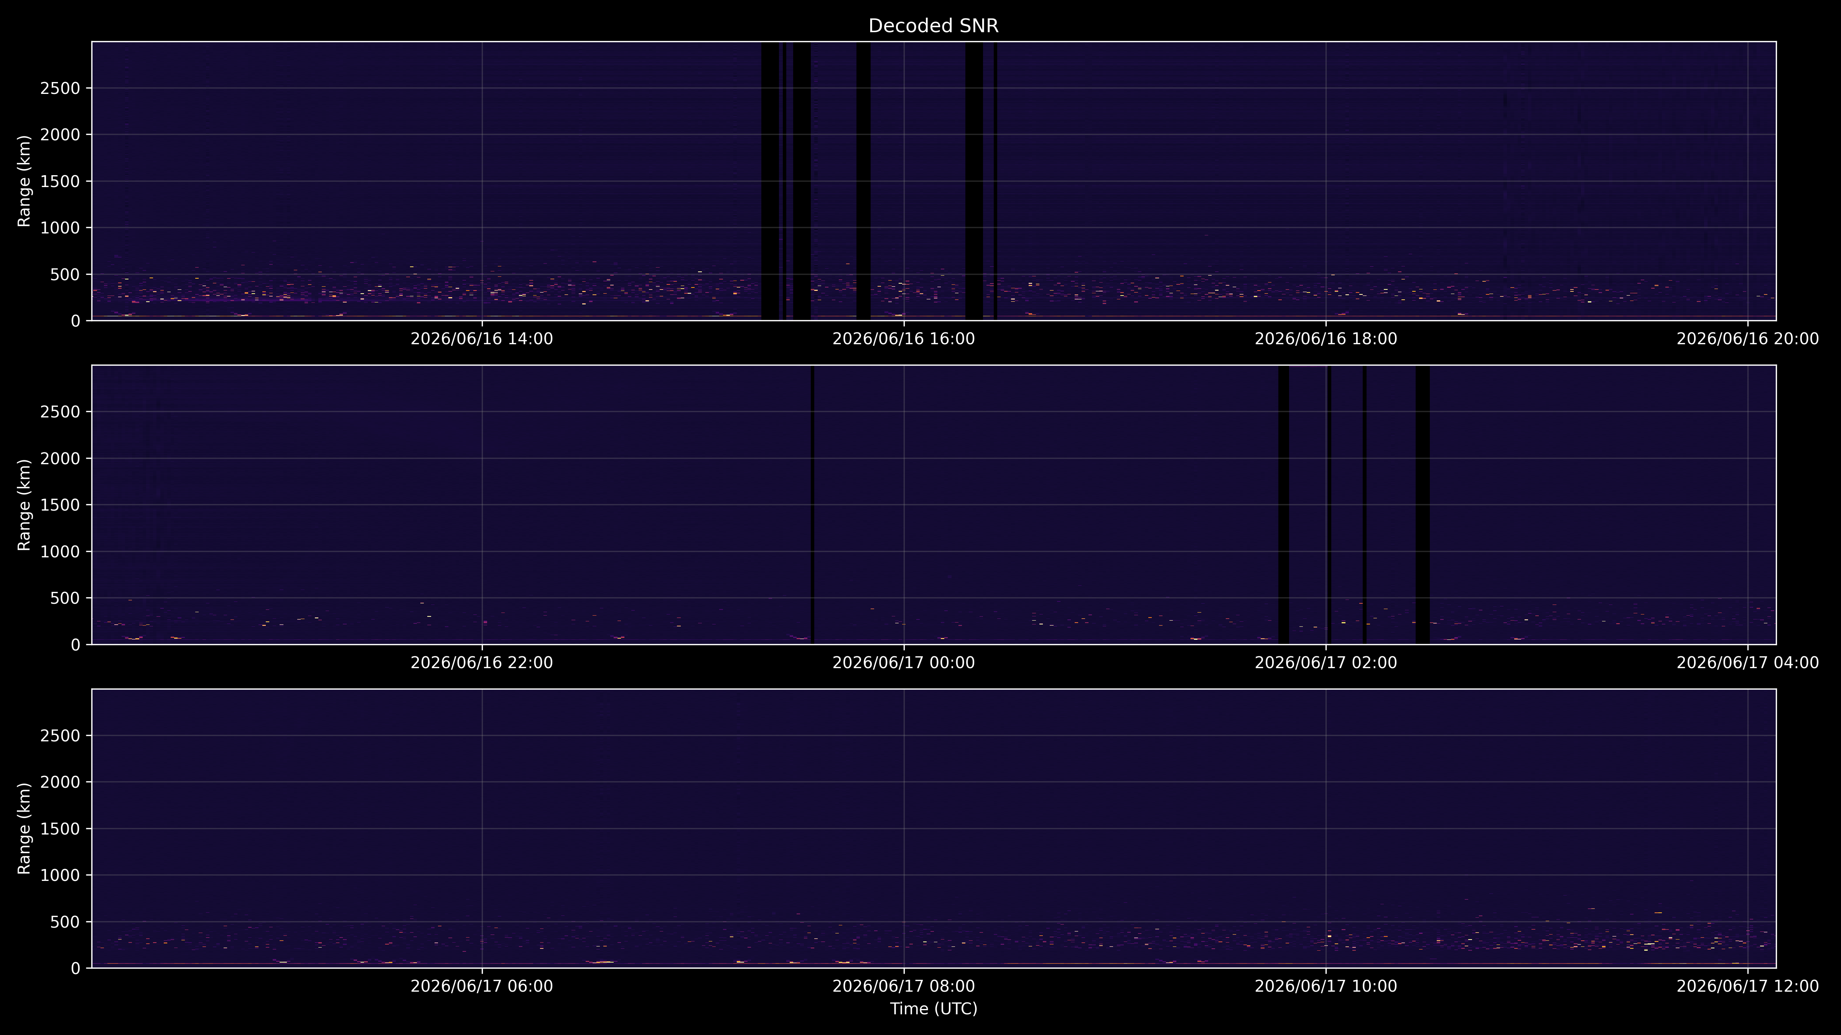Click the 2026/06/17 02:00 time label
1841x1035 pixels.
pyautogui.click(x=1326, y=662)
